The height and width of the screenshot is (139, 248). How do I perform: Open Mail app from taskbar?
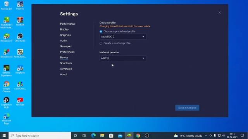(120, 136)
